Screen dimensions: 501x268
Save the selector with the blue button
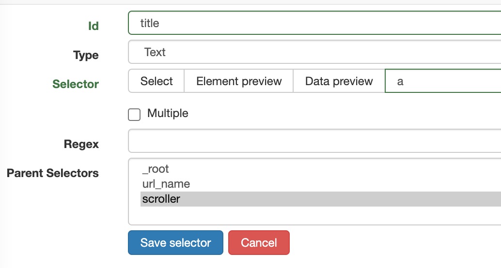[175, 243]
